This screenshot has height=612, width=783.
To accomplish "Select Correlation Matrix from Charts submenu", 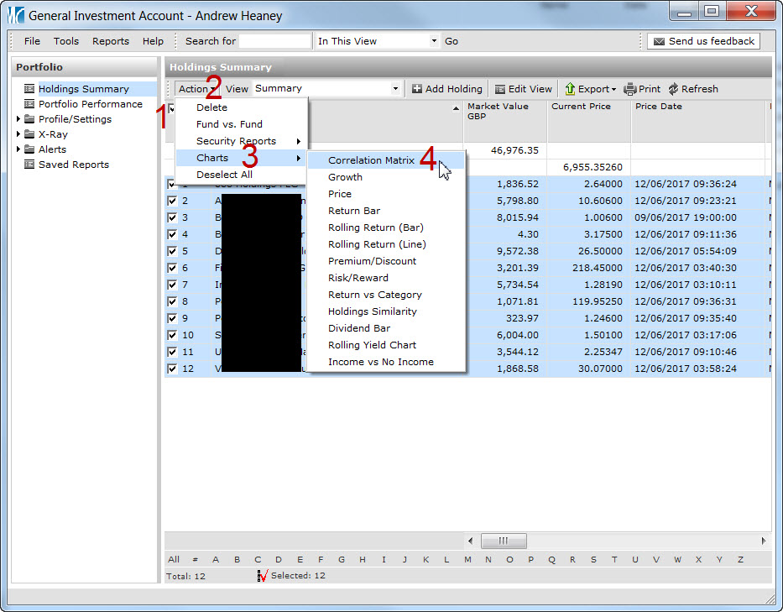I will pos(371,160).
